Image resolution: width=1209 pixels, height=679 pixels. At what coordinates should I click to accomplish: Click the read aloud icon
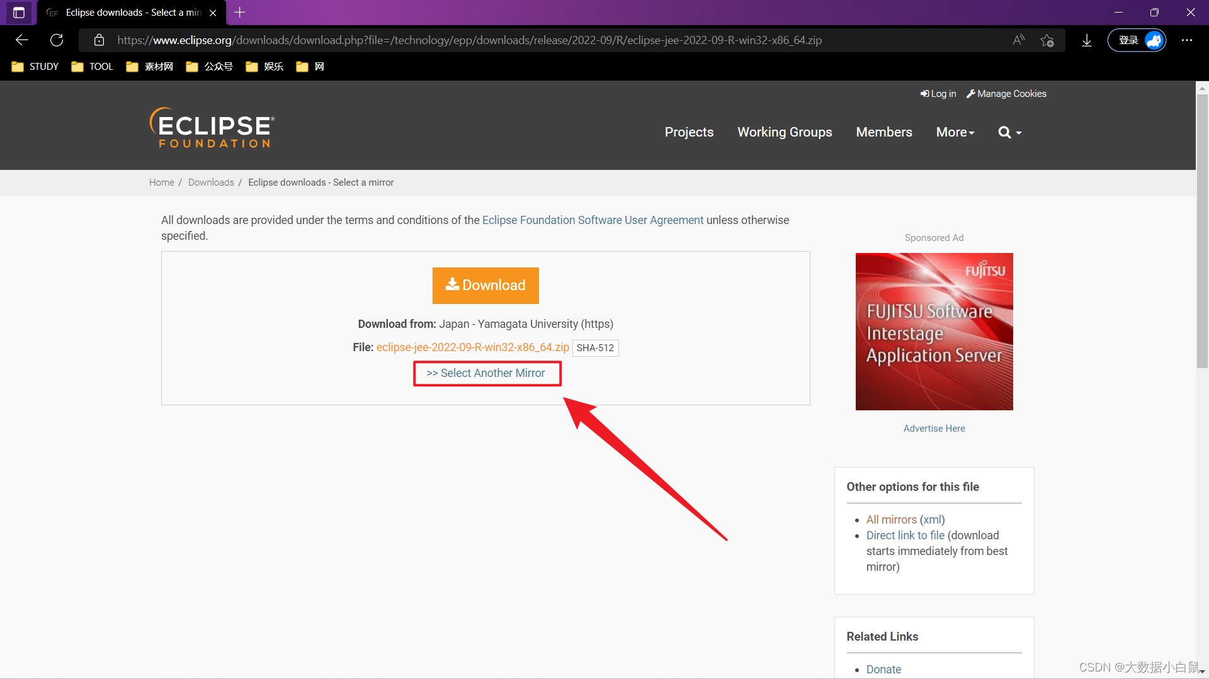point(1018,40)
